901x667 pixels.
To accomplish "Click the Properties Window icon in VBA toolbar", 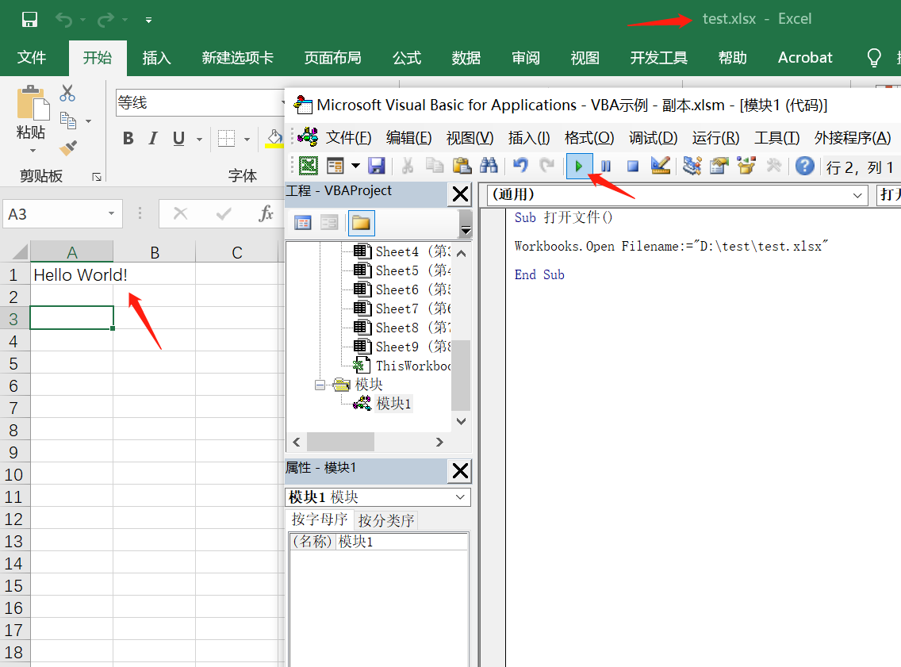I will pos(719,166).
